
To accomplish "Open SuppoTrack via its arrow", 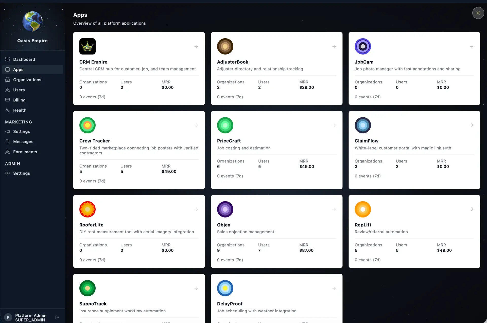I will pos(196,288).
